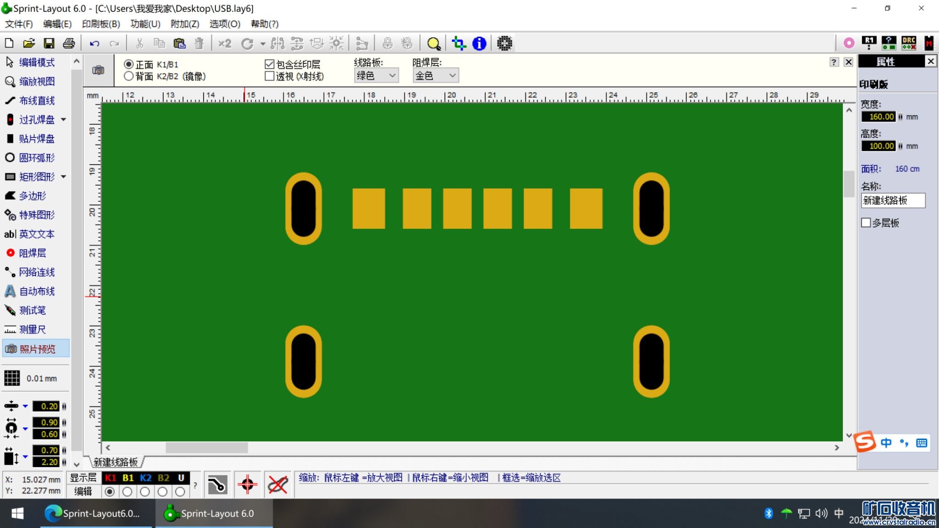Open 阻焊层 color dropdown showing 金色
Viewport: 939px width, 528px height.
(436, 76)
